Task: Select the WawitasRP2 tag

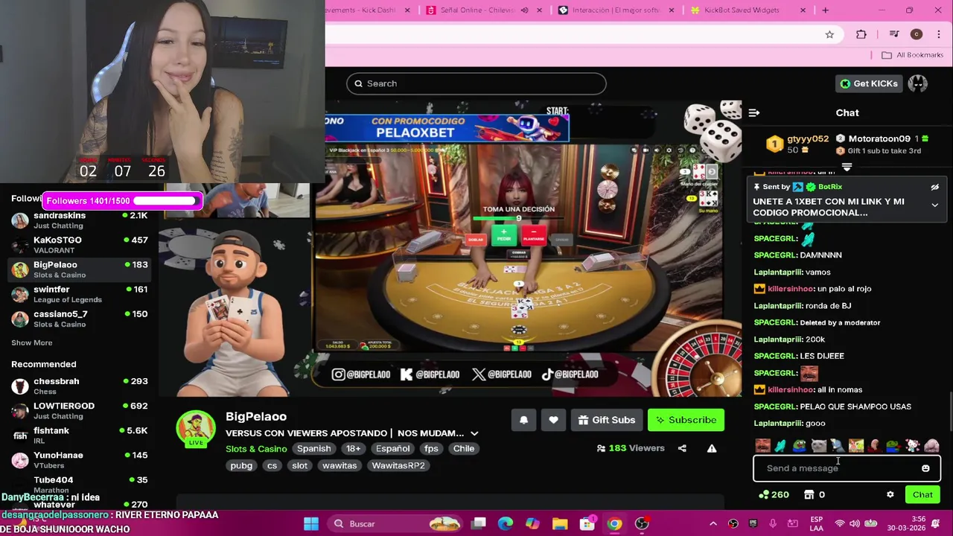Action: (x=398, y=465)
